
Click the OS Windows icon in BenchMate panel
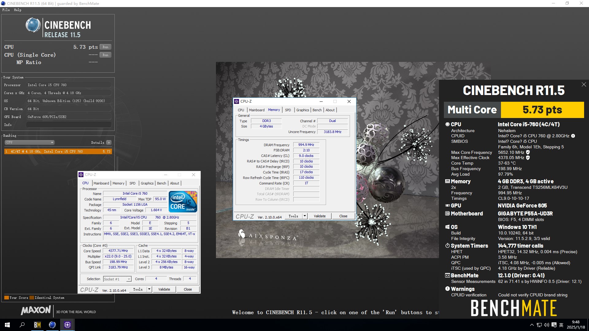tap(448, 227)
